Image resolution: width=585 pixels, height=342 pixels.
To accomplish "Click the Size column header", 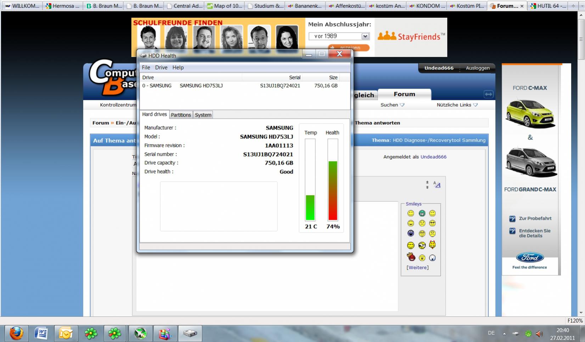I will click(333, 78).
